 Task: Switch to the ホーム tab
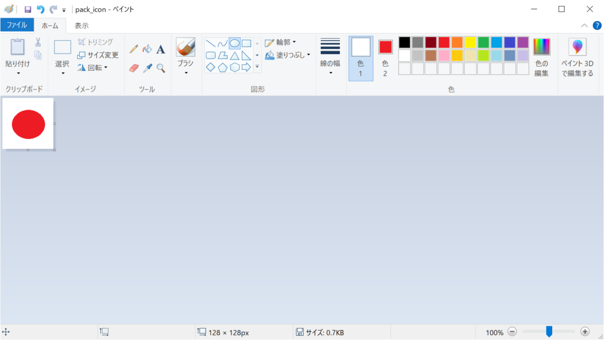coord(50,25)
